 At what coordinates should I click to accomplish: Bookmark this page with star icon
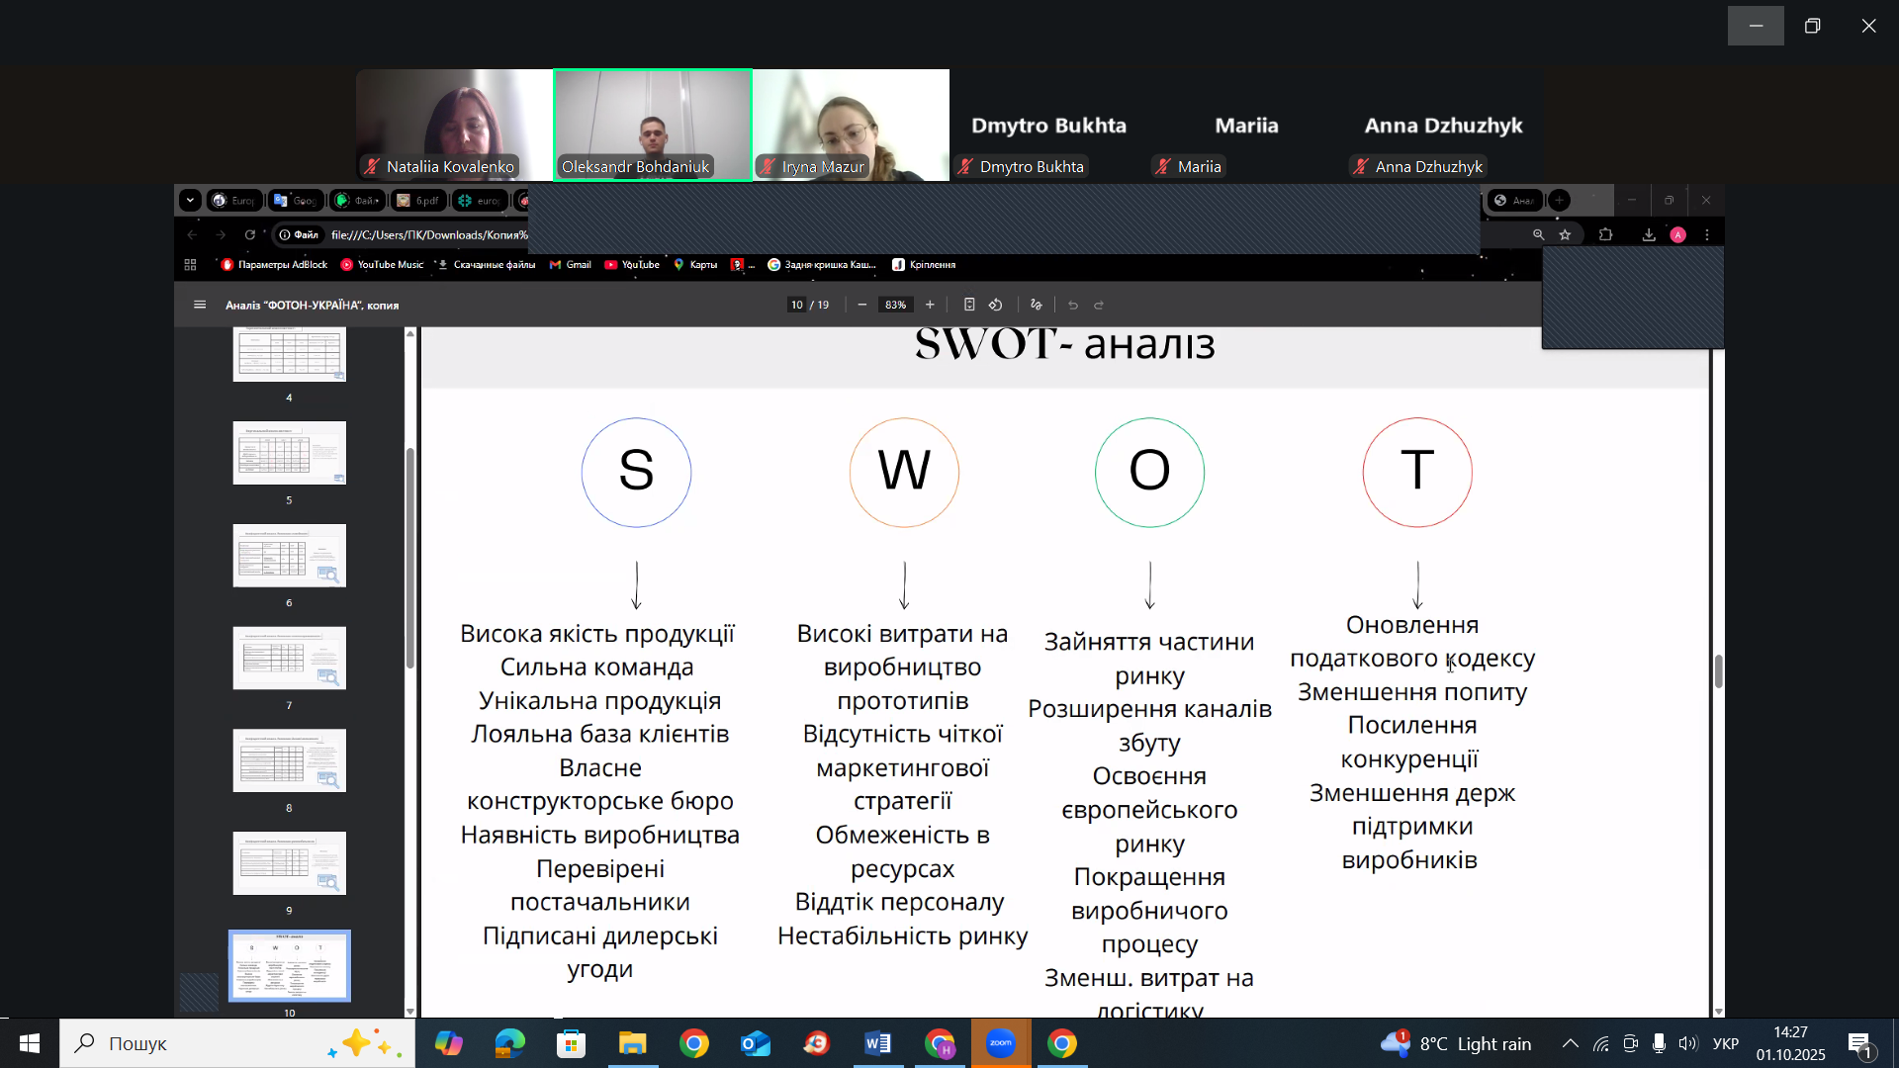pyautogui.click(x=1565, y=234)
